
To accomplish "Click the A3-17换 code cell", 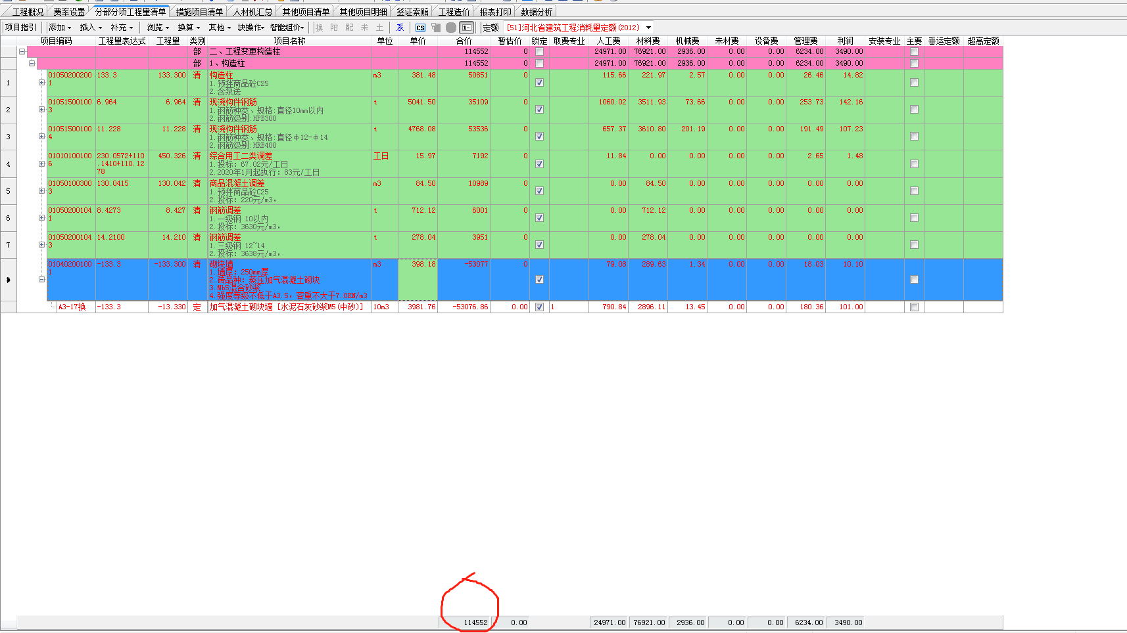I will point(72,307).
